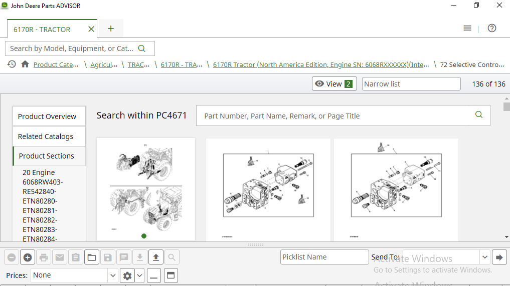Minimize the picklist panel using underscore icon
Image resolution: width=510 pixels, height=286 pixels.
(x=154, y=275)
